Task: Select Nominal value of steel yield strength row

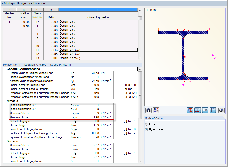Action: click(x=70, y=81)
